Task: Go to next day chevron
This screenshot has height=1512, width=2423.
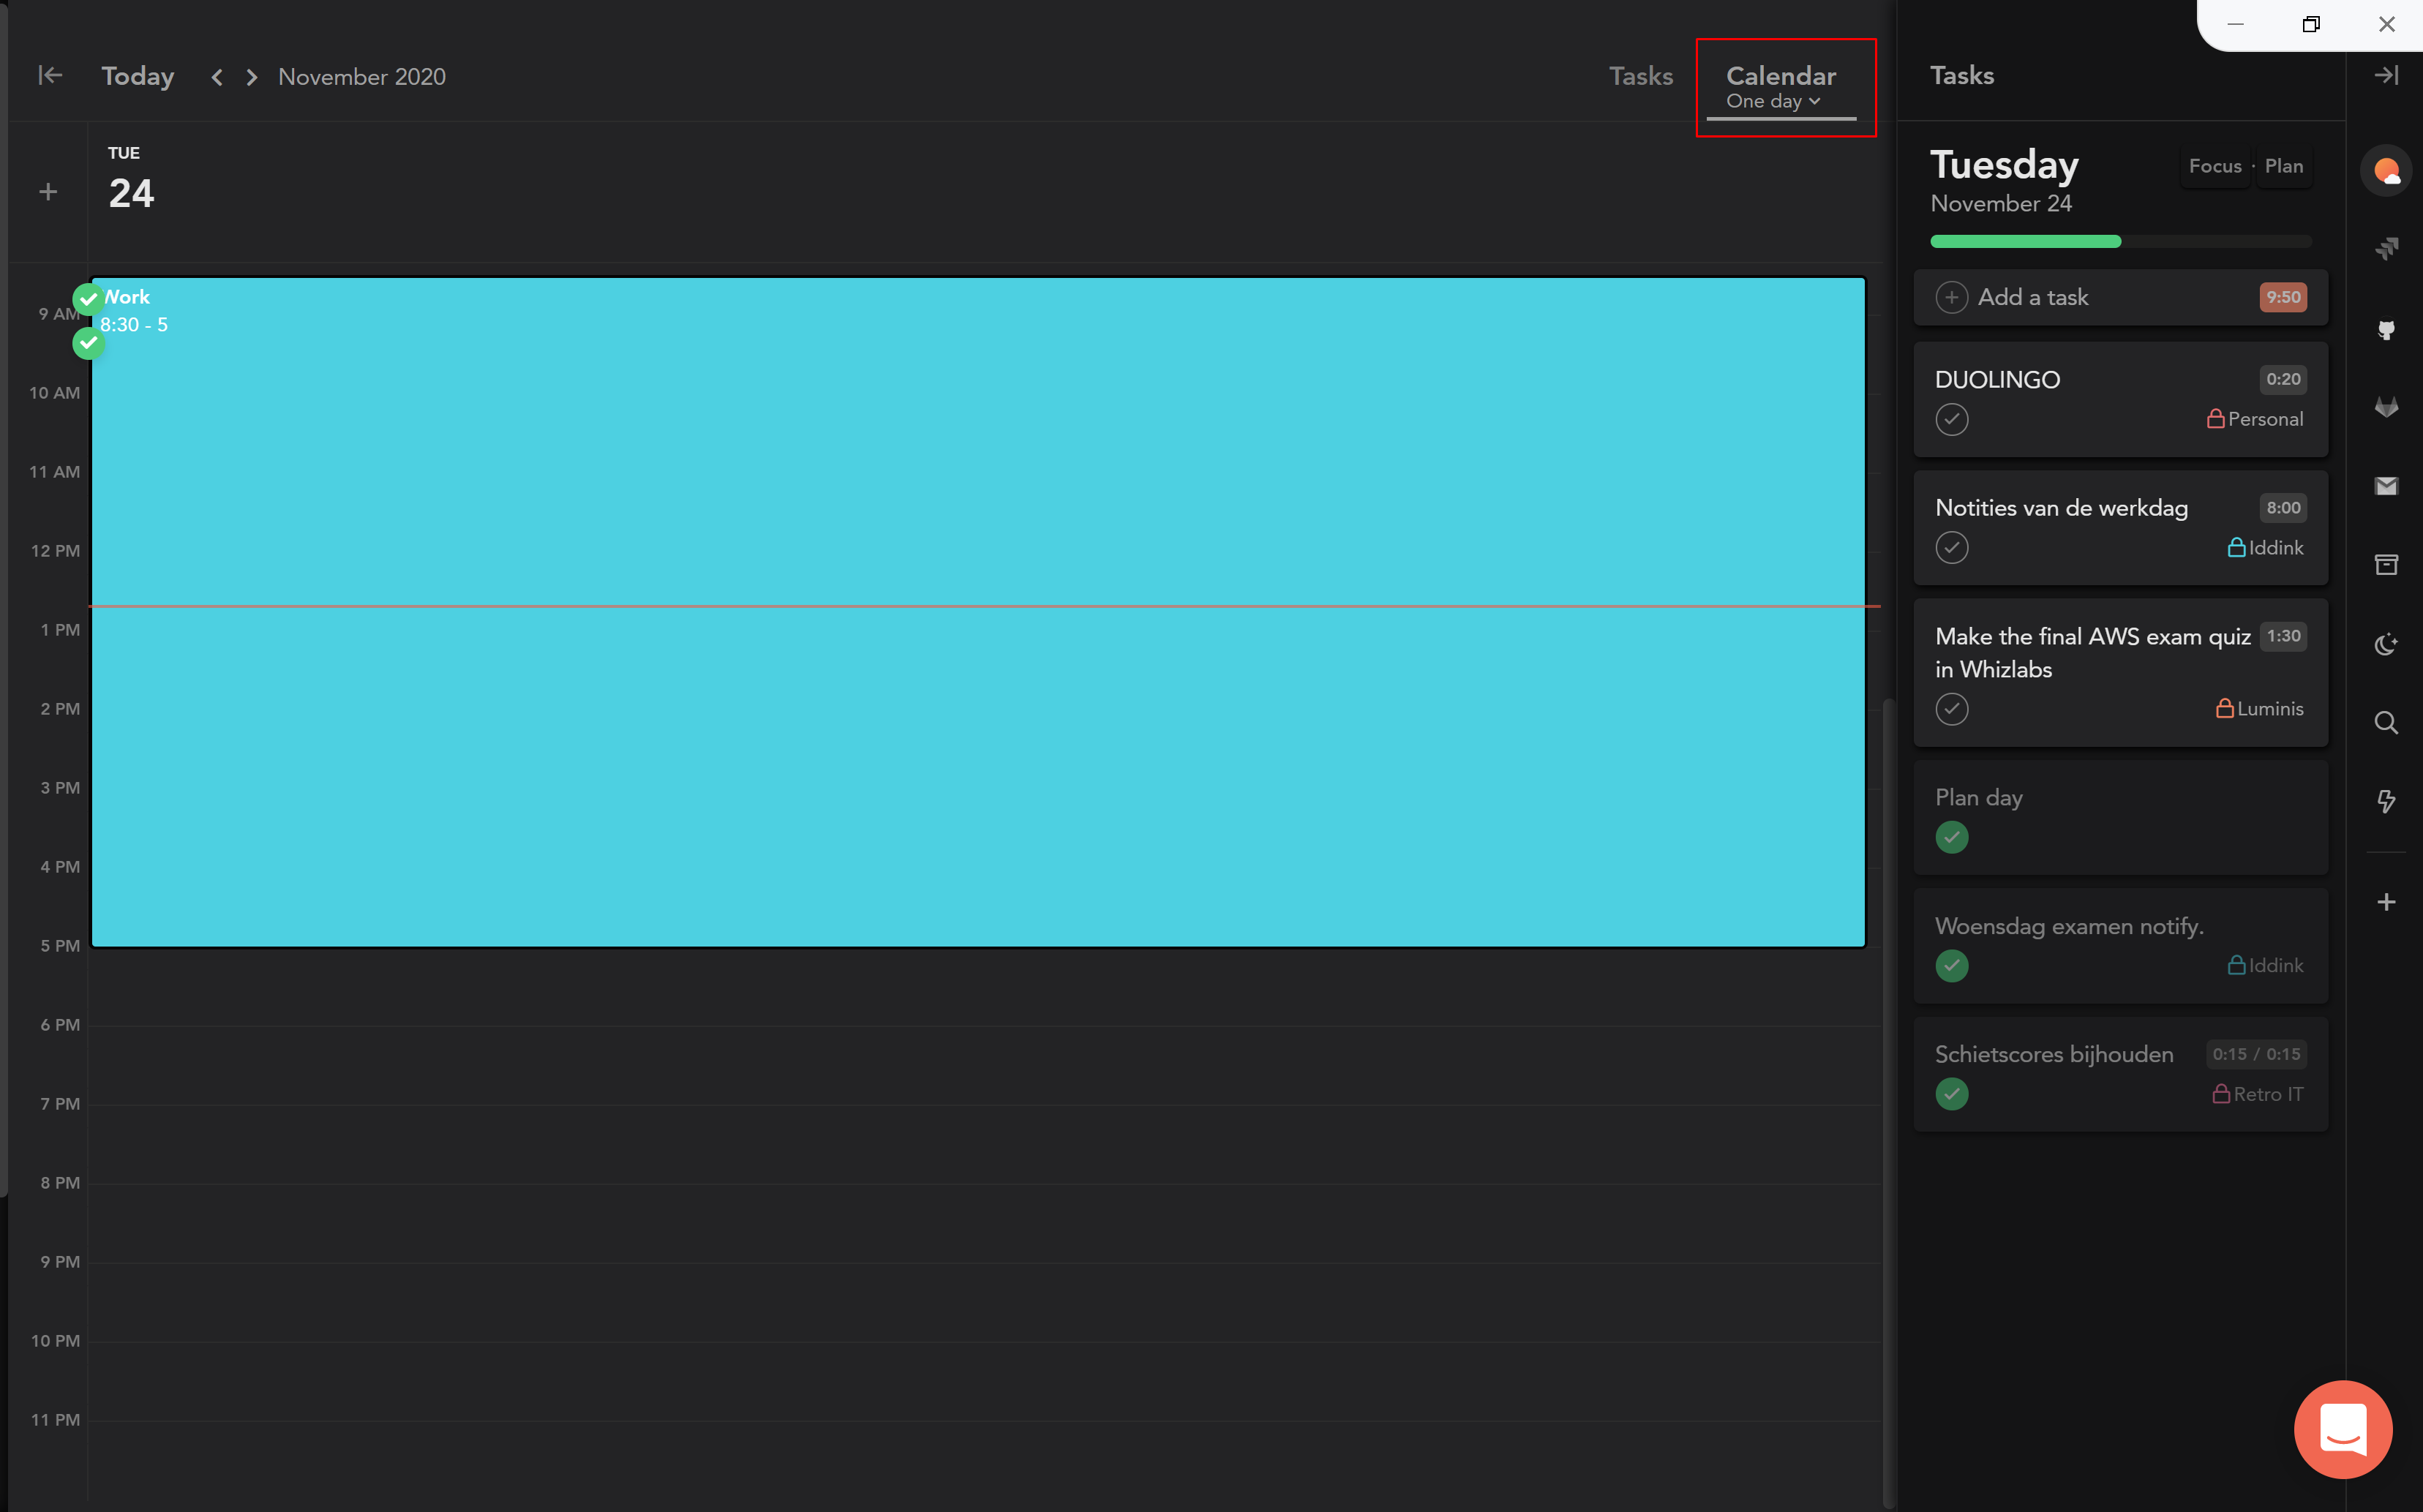Action: point(252,77)
